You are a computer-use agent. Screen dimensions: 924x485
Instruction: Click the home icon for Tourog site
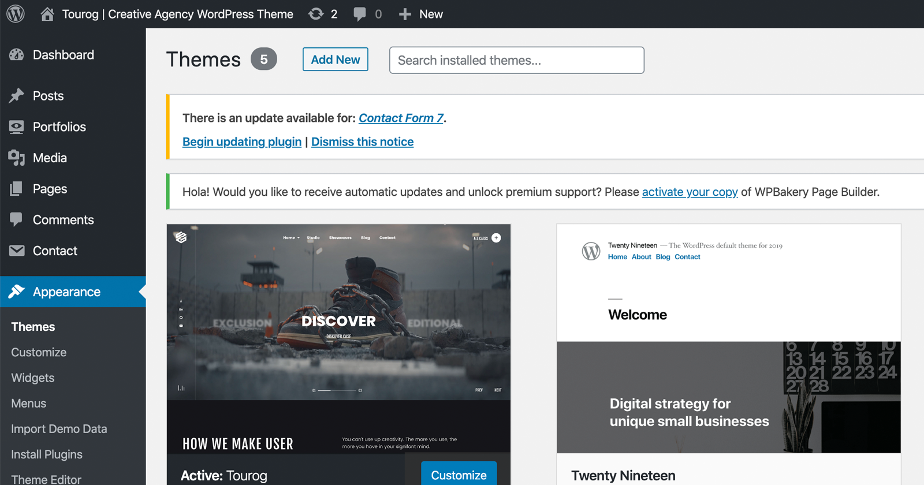tap(47, 14)
